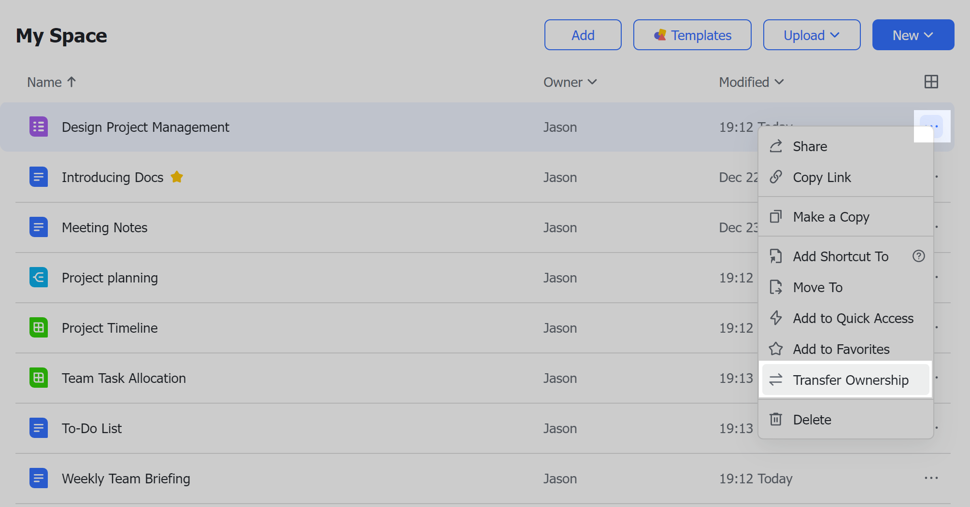Screen dimensions: 970x507
Task: Open more options for Weekly Team Briefing
Action: coord(931,479)
